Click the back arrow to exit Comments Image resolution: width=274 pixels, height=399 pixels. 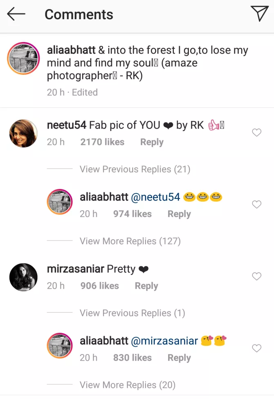click(16, 14)
